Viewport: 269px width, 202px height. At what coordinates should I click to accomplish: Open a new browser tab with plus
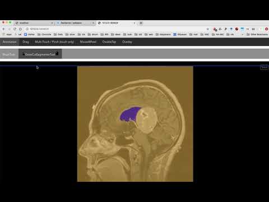[141, 23]
